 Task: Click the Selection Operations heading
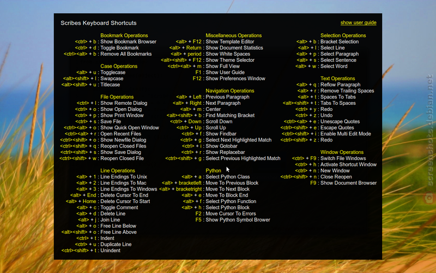pos(343,35)
